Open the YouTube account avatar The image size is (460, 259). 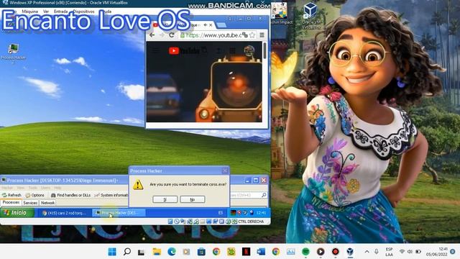click(249, 50)
